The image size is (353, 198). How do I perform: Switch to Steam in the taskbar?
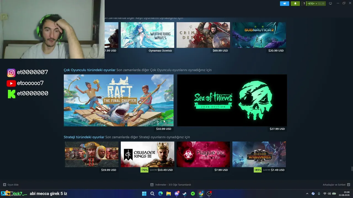(185, 194)
